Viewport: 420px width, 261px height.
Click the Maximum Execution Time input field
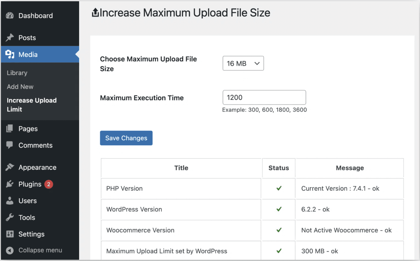[264, 97]
